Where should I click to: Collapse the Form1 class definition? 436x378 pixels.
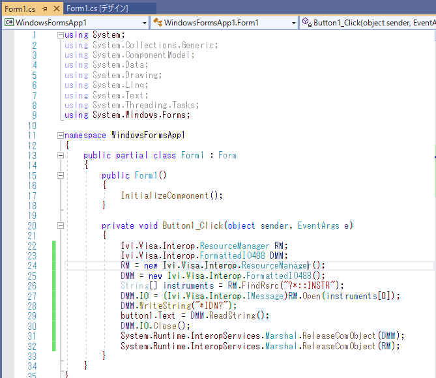pos(61,156)
